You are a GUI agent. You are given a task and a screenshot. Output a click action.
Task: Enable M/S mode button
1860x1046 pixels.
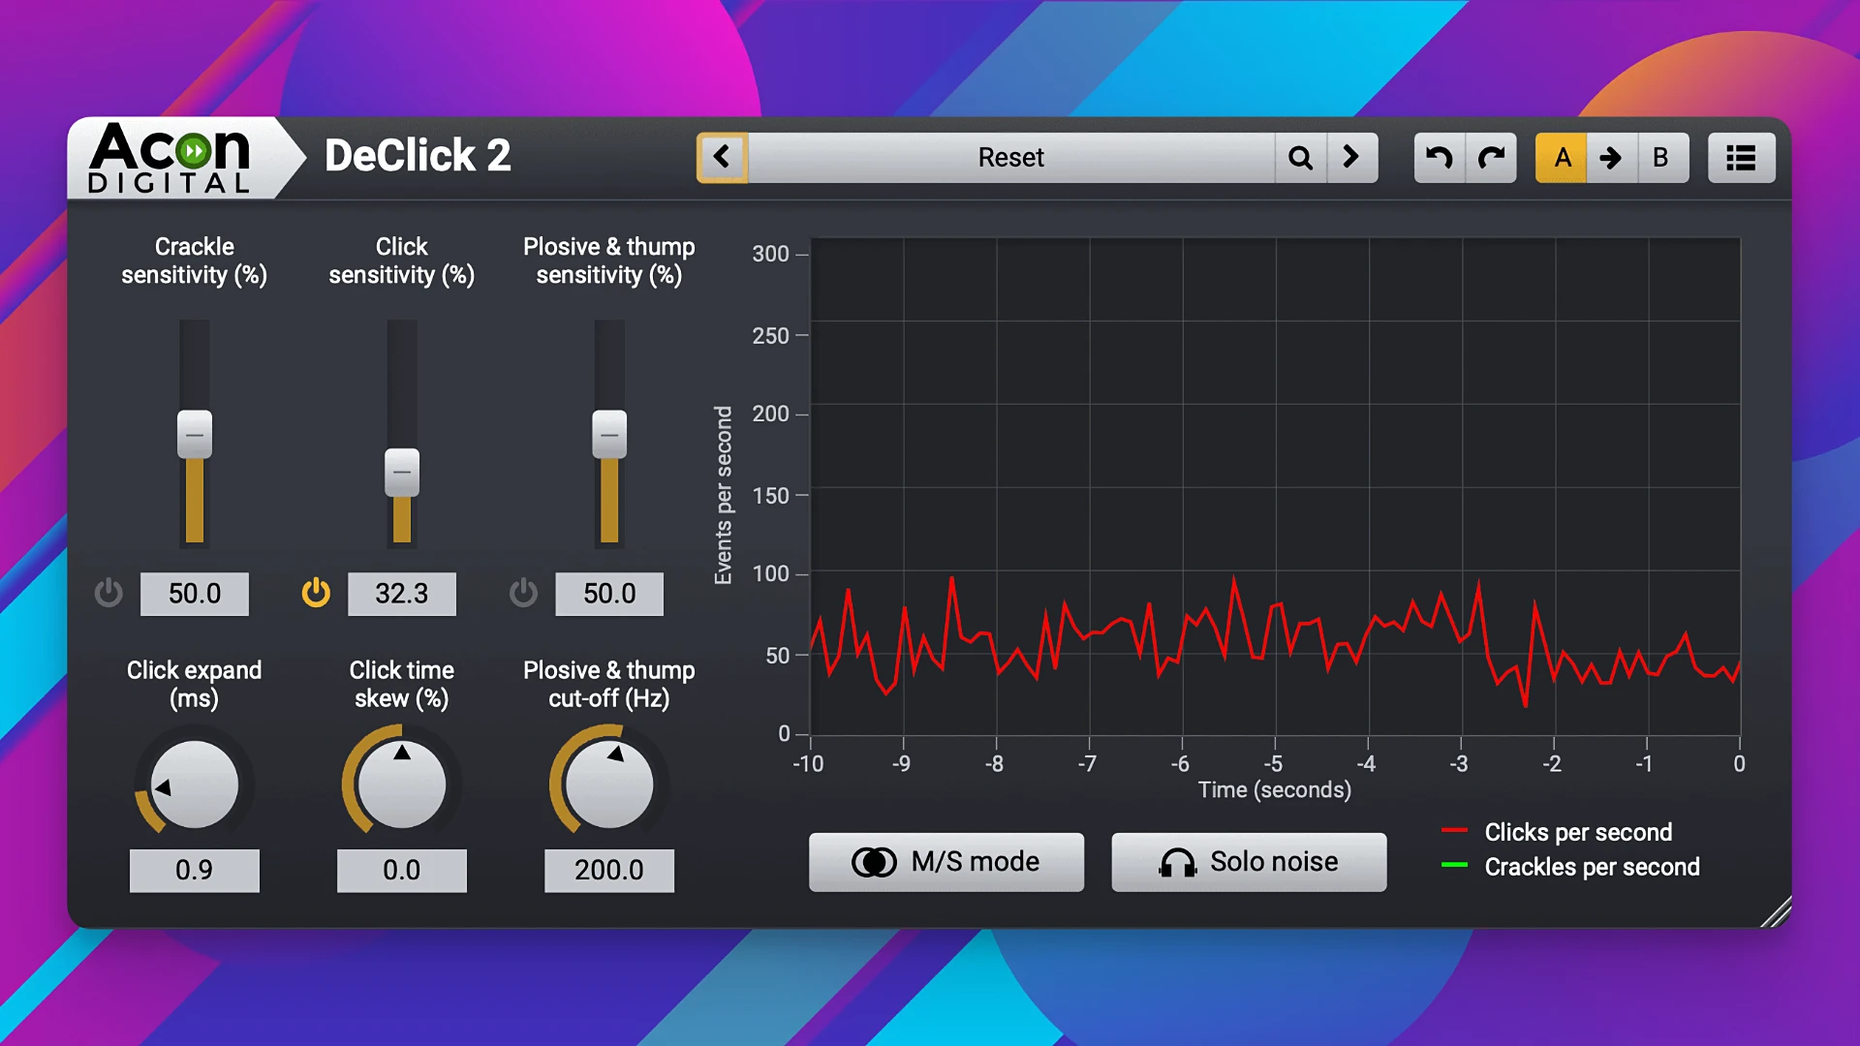pyautogui.click(x=946, y=862)
